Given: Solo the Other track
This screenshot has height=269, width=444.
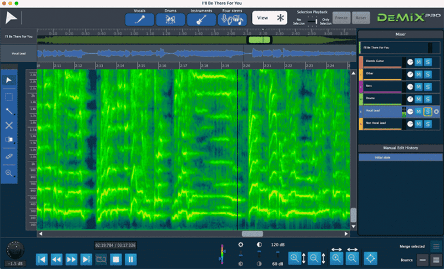Looking at the screenshot, I should (428, 74).
